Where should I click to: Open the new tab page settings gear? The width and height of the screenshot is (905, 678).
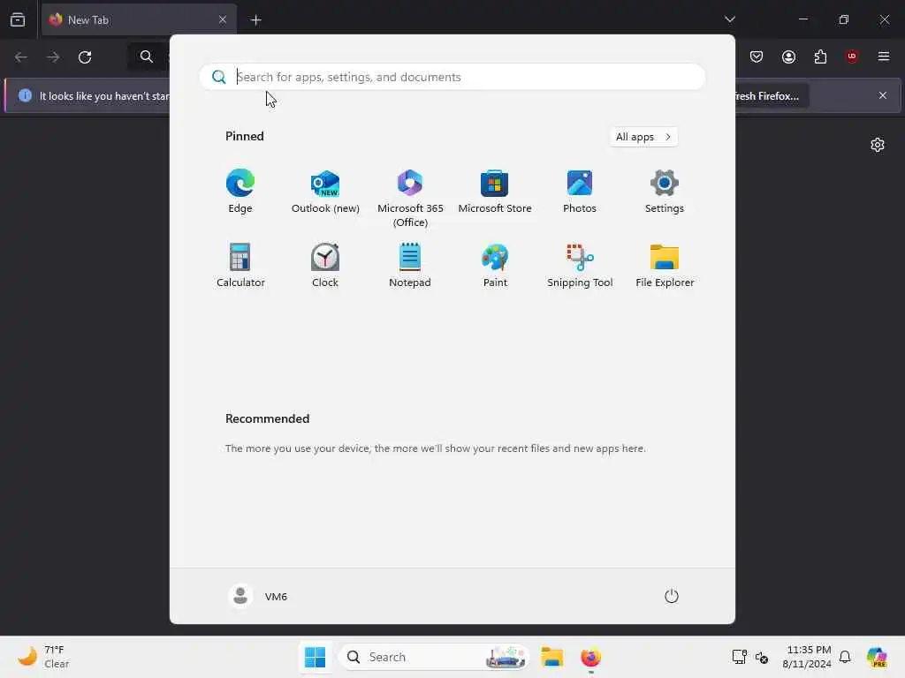tap(878, 145)
